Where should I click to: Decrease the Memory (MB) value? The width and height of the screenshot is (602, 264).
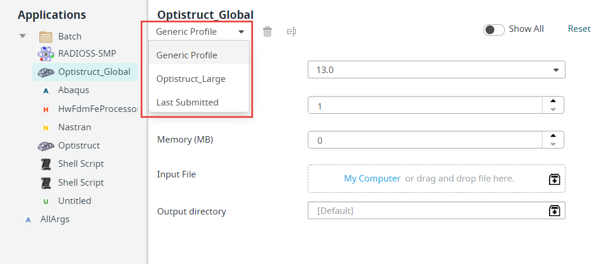click(x=553, y=144)
